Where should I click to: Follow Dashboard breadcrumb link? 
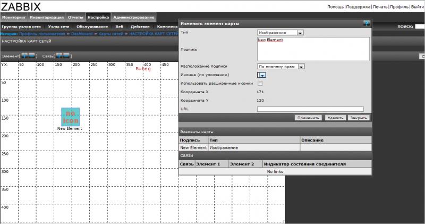(82, 34)
